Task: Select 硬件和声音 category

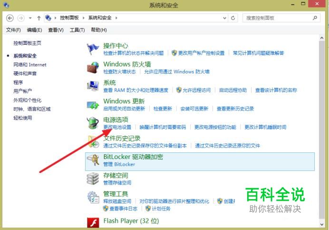Action: click(25, 73)
